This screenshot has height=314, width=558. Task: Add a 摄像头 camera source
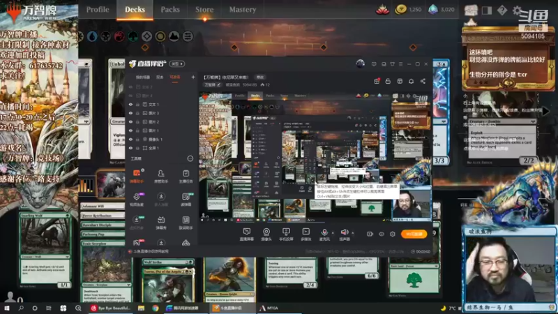[x=266, y=234]
